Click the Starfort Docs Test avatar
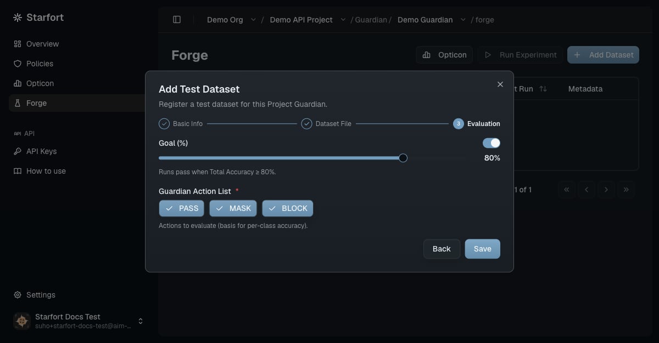The image size is (659, 343). click(x=22, y=321)
